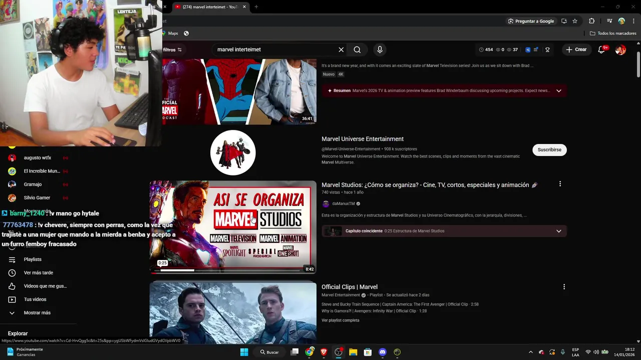Open Chrome media controls icon
641x360 pixels.
pyautogui.click(x=609, y=21)
